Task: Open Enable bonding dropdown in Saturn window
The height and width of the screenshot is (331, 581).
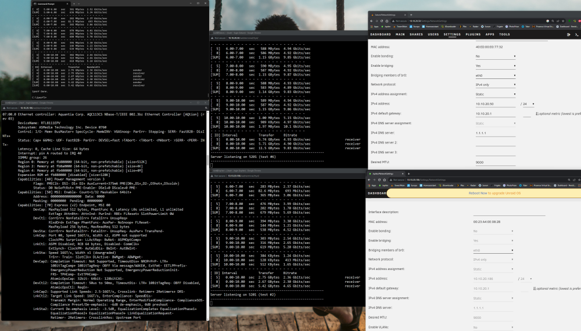Action: click(x=496, y=56)
